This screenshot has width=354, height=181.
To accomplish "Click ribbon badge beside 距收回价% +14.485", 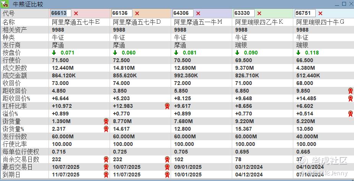I will 351,98.
